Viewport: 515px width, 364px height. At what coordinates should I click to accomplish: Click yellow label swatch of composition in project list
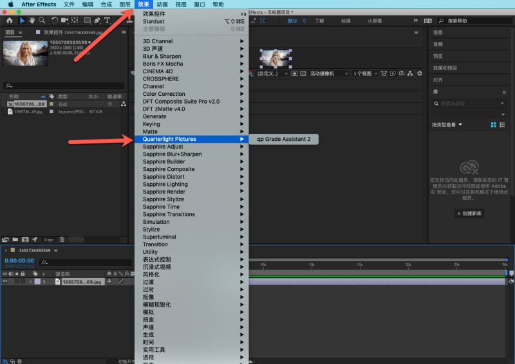(51, 104)
